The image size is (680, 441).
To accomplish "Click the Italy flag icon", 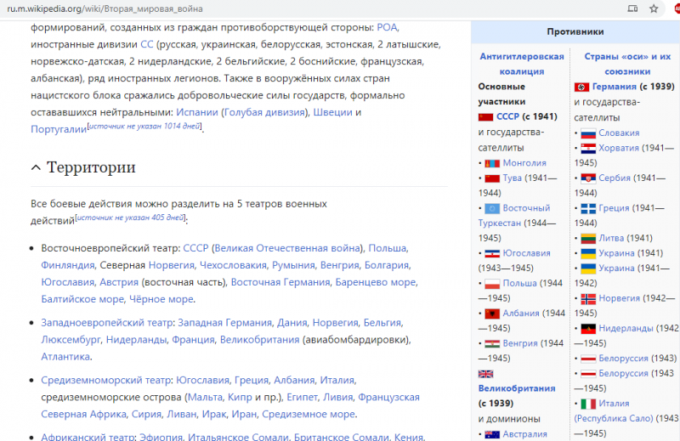I will point(587,404).
